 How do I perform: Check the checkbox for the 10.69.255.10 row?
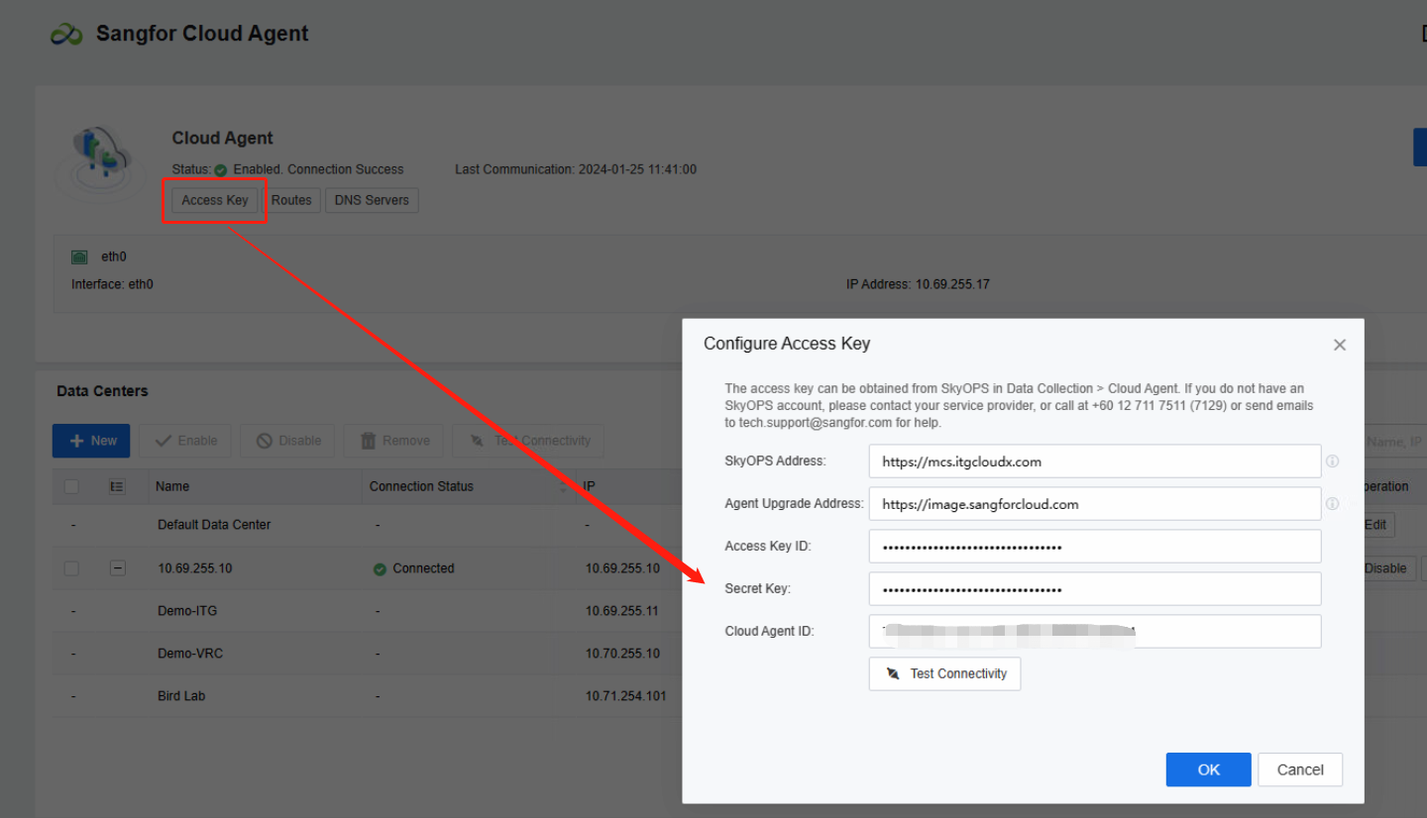(70, 567)
